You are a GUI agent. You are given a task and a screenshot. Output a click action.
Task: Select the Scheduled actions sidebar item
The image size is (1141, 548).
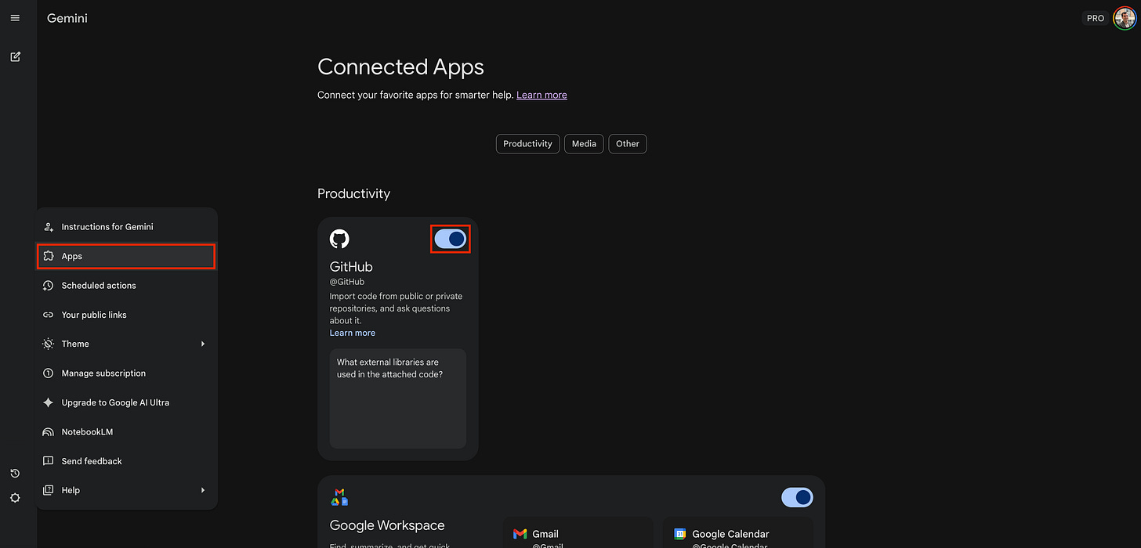pos(98,285)
